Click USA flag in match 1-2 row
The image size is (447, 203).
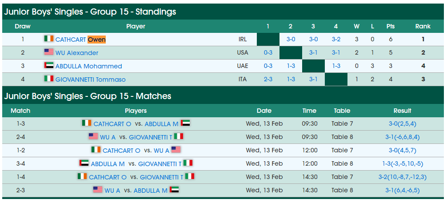[176, 150]
